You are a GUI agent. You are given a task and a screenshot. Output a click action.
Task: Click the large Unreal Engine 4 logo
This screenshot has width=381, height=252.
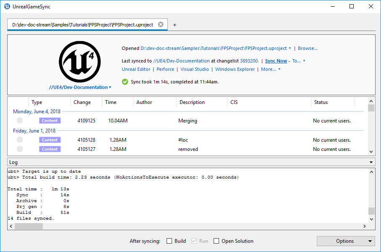click(x=80, y=62)
